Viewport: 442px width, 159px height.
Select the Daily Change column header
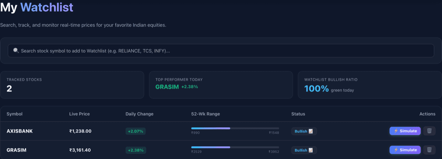coord(140,114)
